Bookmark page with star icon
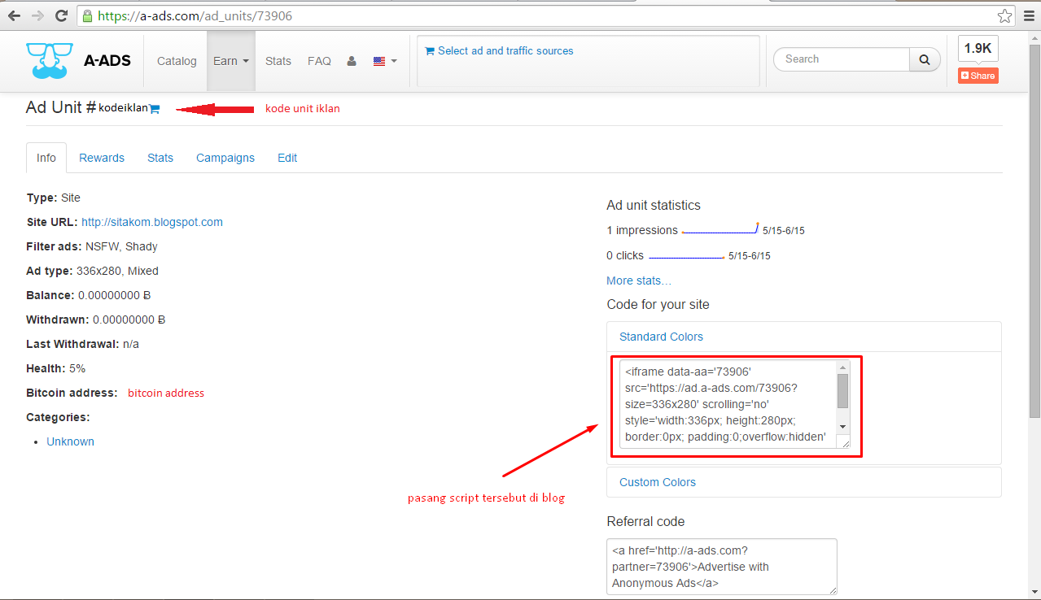Image resolution: width=1041 pixels, height=600 pixels. 1005,15
